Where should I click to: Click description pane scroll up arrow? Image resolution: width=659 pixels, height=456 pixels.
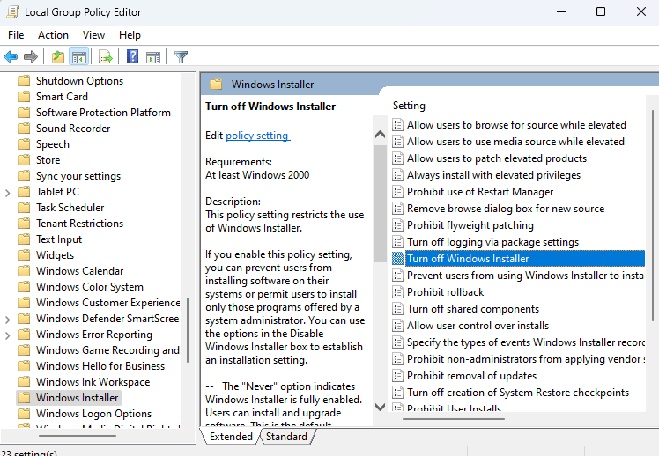tap(380, 135)
